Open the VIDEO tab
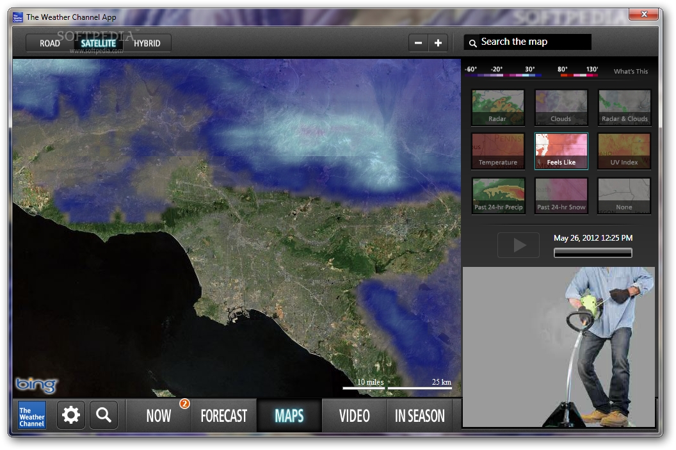676x450 pixels. tap(355, 415)
